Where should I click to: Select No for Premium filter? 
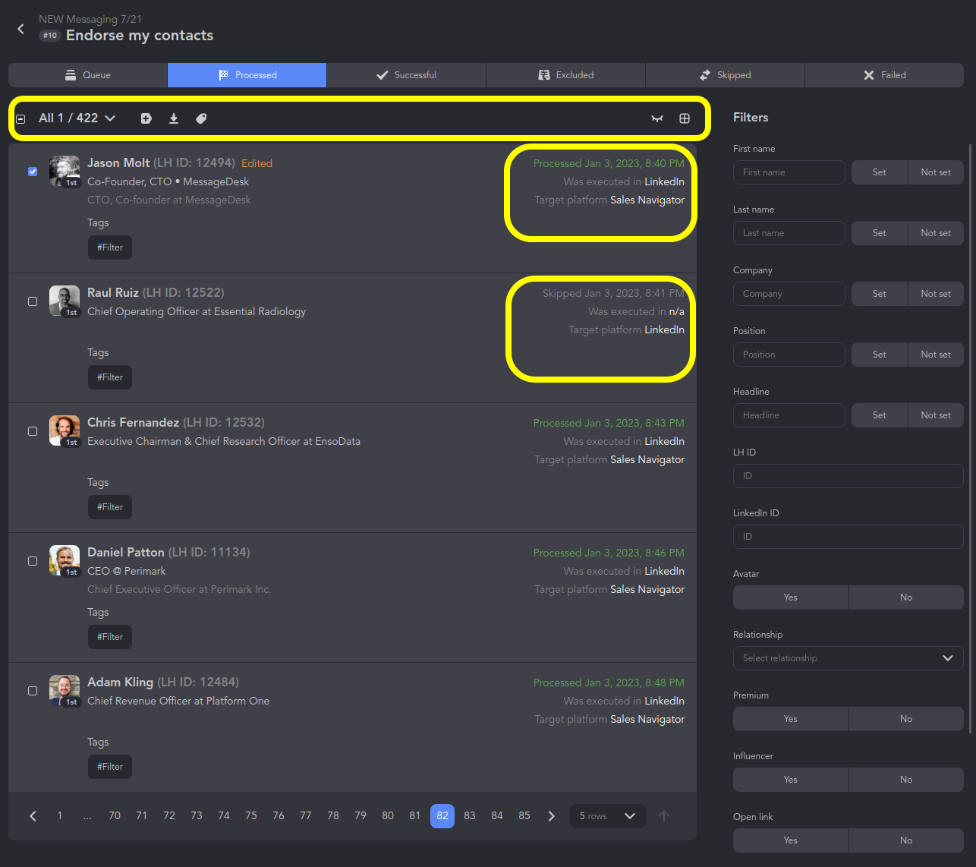click(x=906, y=719)
